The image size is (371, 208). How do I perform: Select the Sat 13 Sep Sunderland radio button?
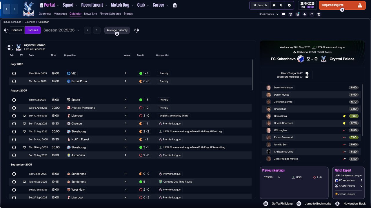(14, 174)
